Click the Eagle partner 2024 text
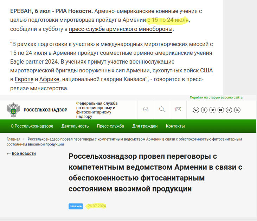 coord(34,61)
